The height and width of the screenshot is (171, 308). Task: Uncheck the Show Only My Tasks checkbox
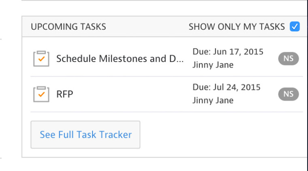pyautogui.click(x=295, y=26)
